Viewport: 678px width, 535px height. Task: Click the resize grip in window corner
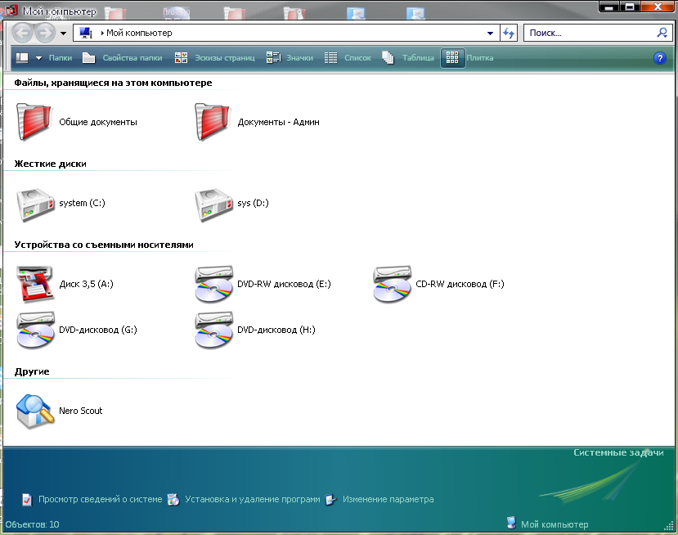click(668, 525)
